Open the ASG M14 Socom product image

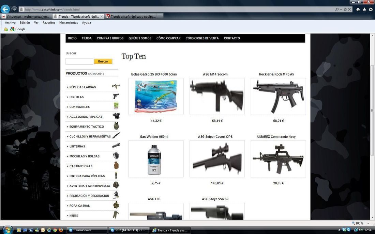(x=217, y=96)
